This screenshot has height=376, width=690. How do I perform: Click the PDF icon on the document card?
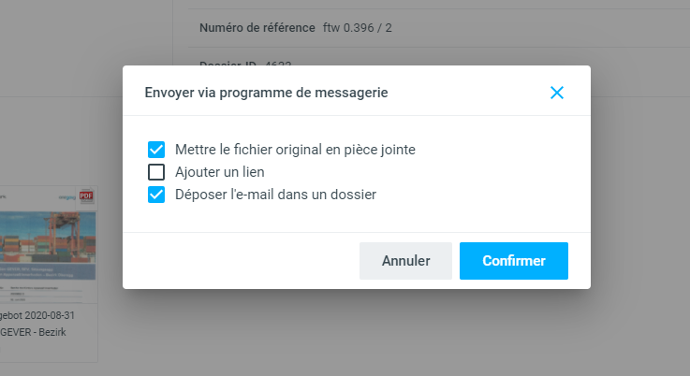(x=87, y=195)
